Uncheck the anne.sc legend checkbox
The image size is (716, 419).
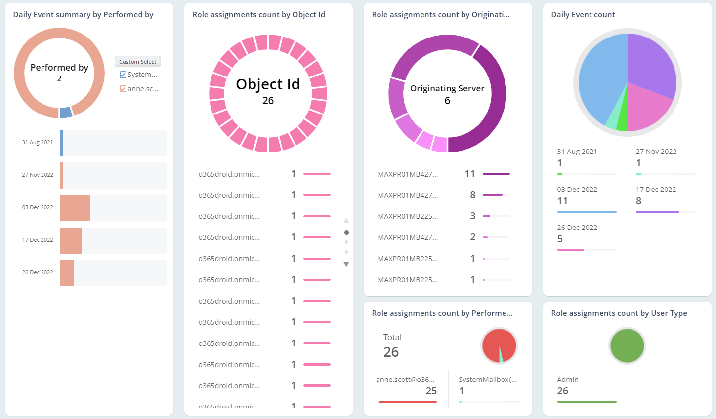(x=123, y=89)
